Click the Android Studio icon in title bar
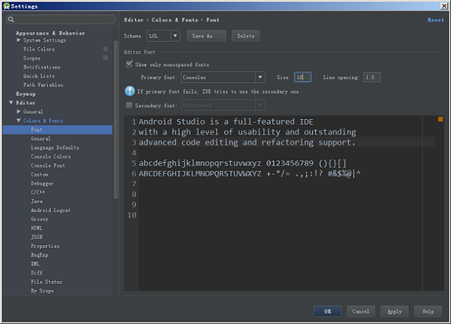Screen dimensions: 451x324 point(6,6)
